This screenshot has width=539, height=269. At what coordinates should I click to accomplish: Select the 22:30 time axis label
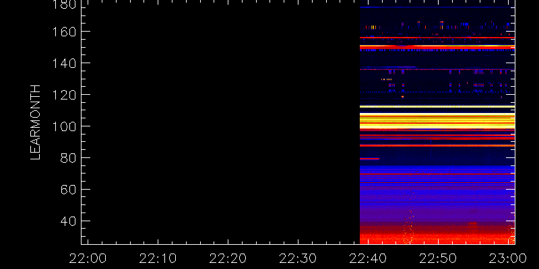click(x=298, y=258)
